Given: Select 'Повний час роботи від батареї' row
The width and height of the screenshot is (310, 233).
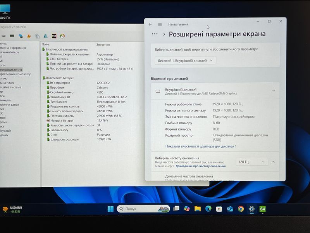Looking at the screenshot, I should (70, 64).
